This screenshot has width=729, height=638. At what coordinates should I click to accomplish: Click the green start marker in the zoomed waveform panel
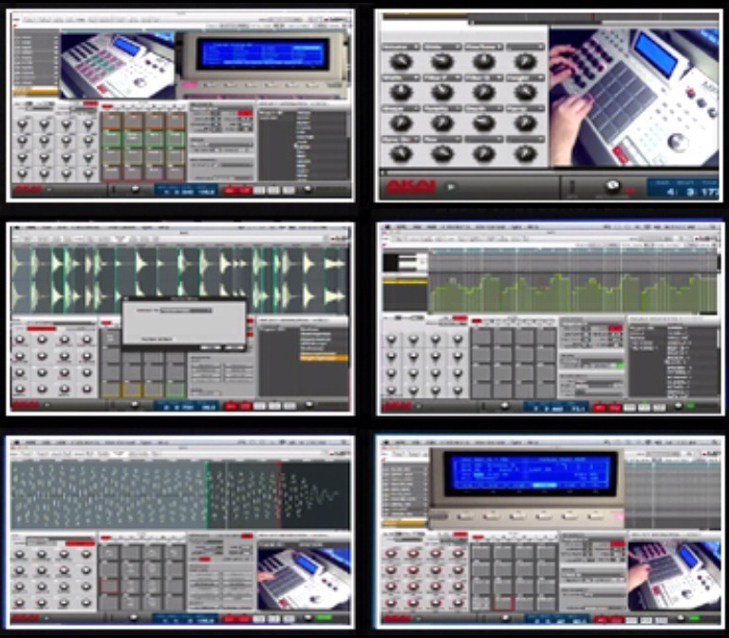coord(206,495)
